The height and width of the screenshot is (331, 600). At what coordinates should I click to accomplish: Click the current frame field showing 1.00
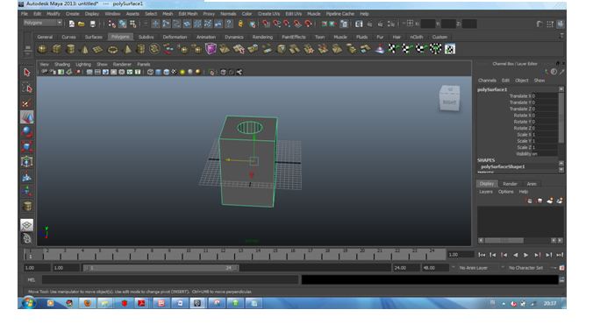461,255
